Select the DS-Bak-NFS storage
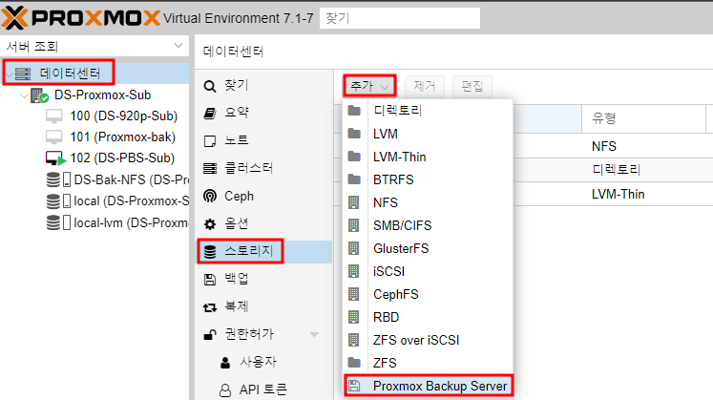The height and width of the screenshot is (400, 713). pyautogui.click(x=132, y=179)
